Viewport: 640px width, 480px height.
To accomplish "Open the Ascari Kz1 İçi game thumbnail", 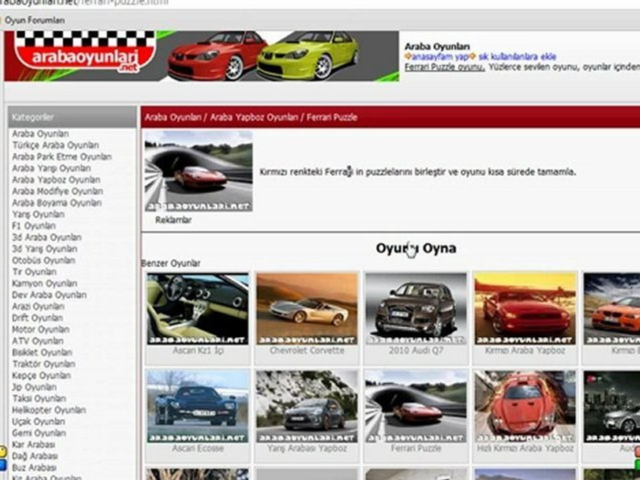I will (x=198, y=309).
